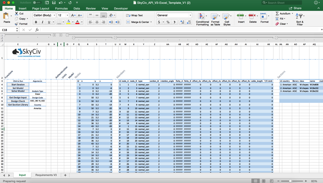Expand the General number format dropdown
This screenshot has height=183, width=323.
point(190,15)
